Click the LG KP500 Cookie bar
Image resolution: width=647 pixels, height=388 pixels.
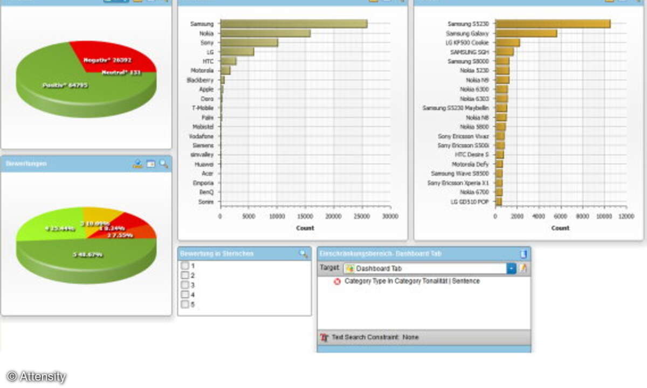click(x=507, y=43)
